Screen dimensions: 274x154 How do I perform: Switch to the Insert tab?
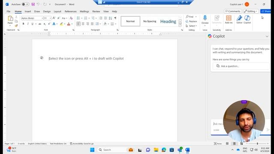(28, 12)
